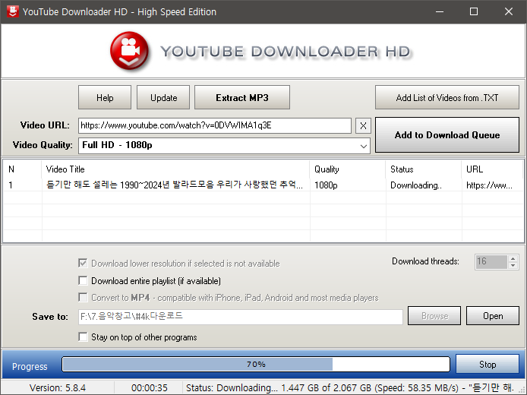Click the 00:00:35 elapsed time
Viewport: 527px width, 395px height.
click(150, 388)
